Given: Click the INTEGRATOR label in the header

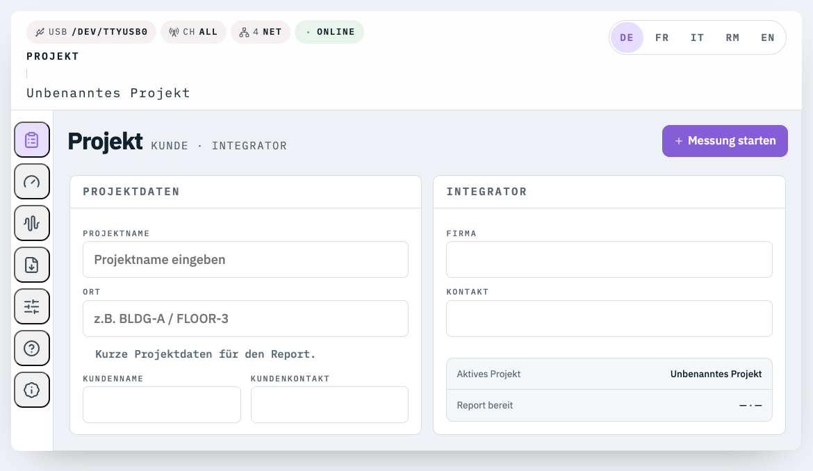Looking at the screenshot, I should click(x=250, y=146).
